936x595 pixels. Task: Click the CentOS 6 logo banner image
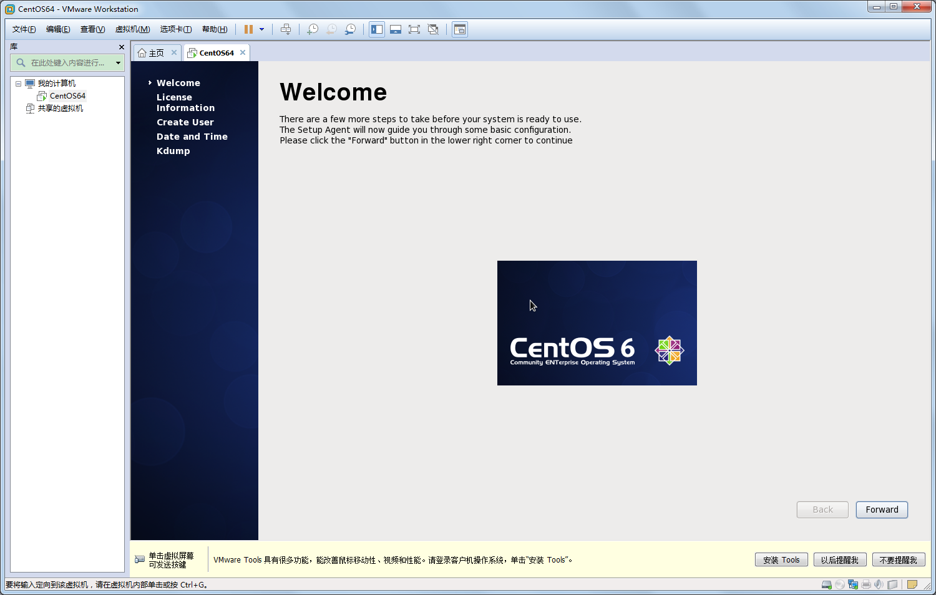click(597, 323)
